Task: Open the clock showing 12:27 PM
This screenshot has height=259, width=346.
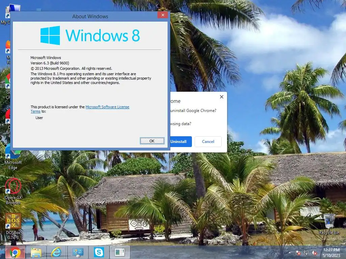Action: point(331,253)
